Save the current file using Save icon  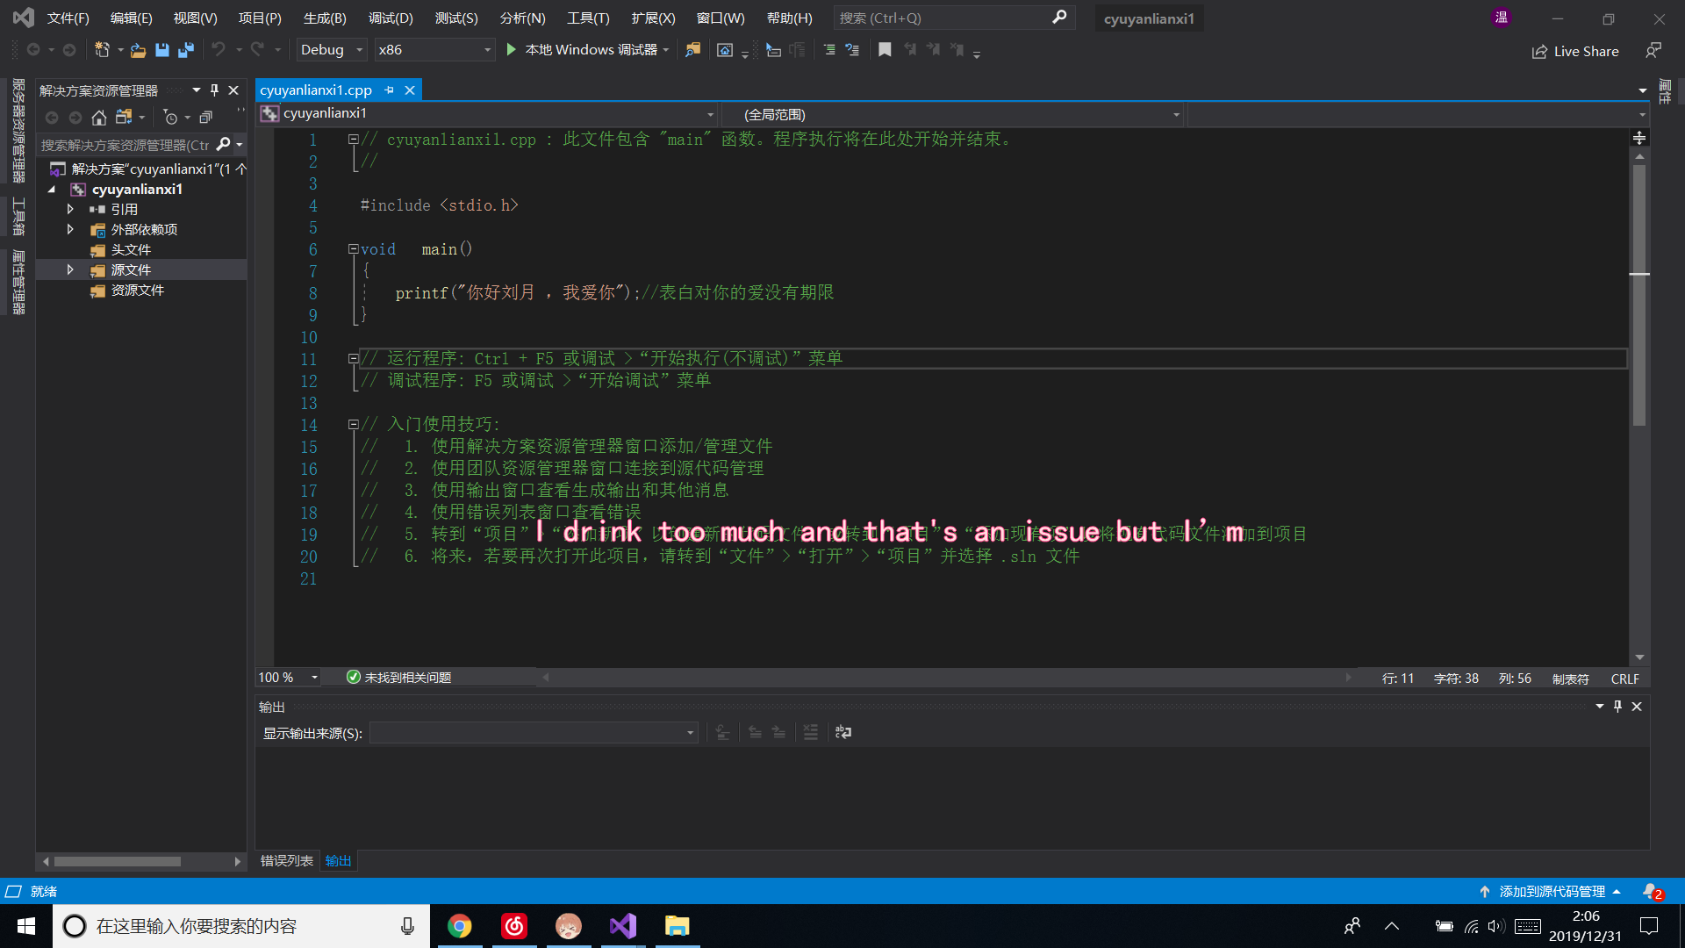(161, 50)
